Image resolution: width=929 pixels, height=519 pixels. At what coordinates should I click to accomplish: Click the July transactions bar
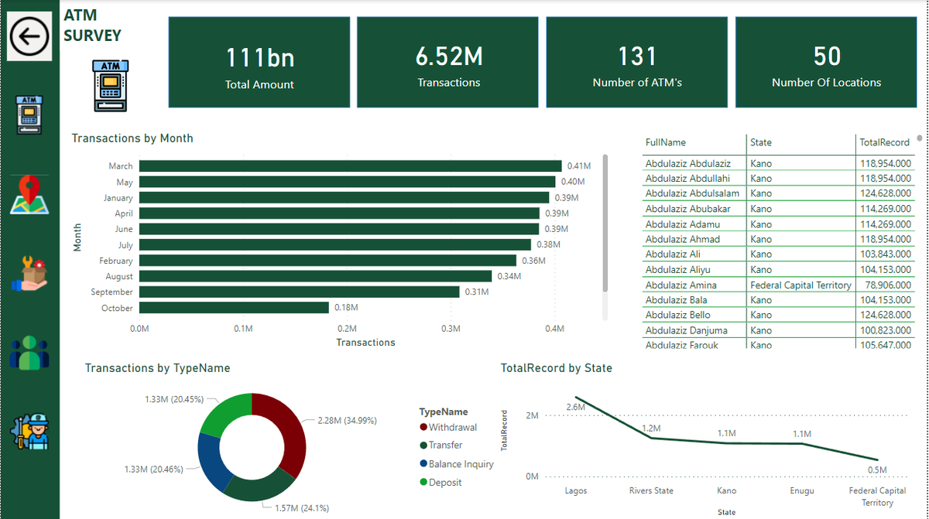pyautogui.click(x=335, y=244)
